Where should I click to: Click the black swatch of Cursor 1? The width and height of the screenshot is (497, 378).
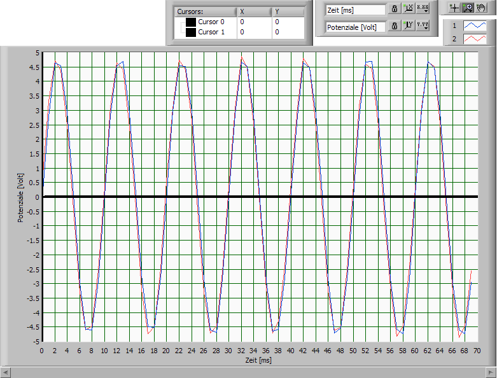(x=191, y=32)
